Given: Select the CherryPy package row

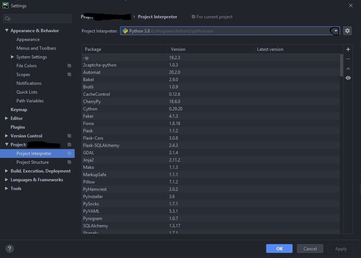Looking at the screenshot, I should click(x=211, y=102).
